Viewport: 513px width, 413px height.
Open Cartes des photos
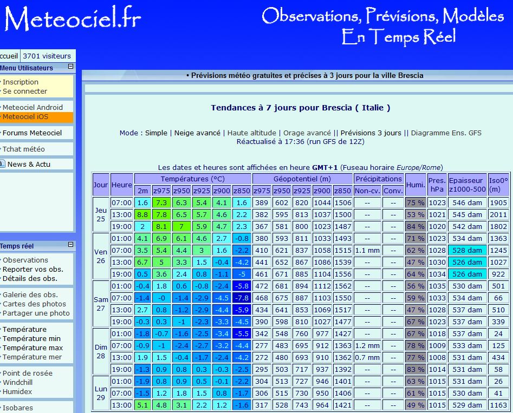tap(34, 304)
